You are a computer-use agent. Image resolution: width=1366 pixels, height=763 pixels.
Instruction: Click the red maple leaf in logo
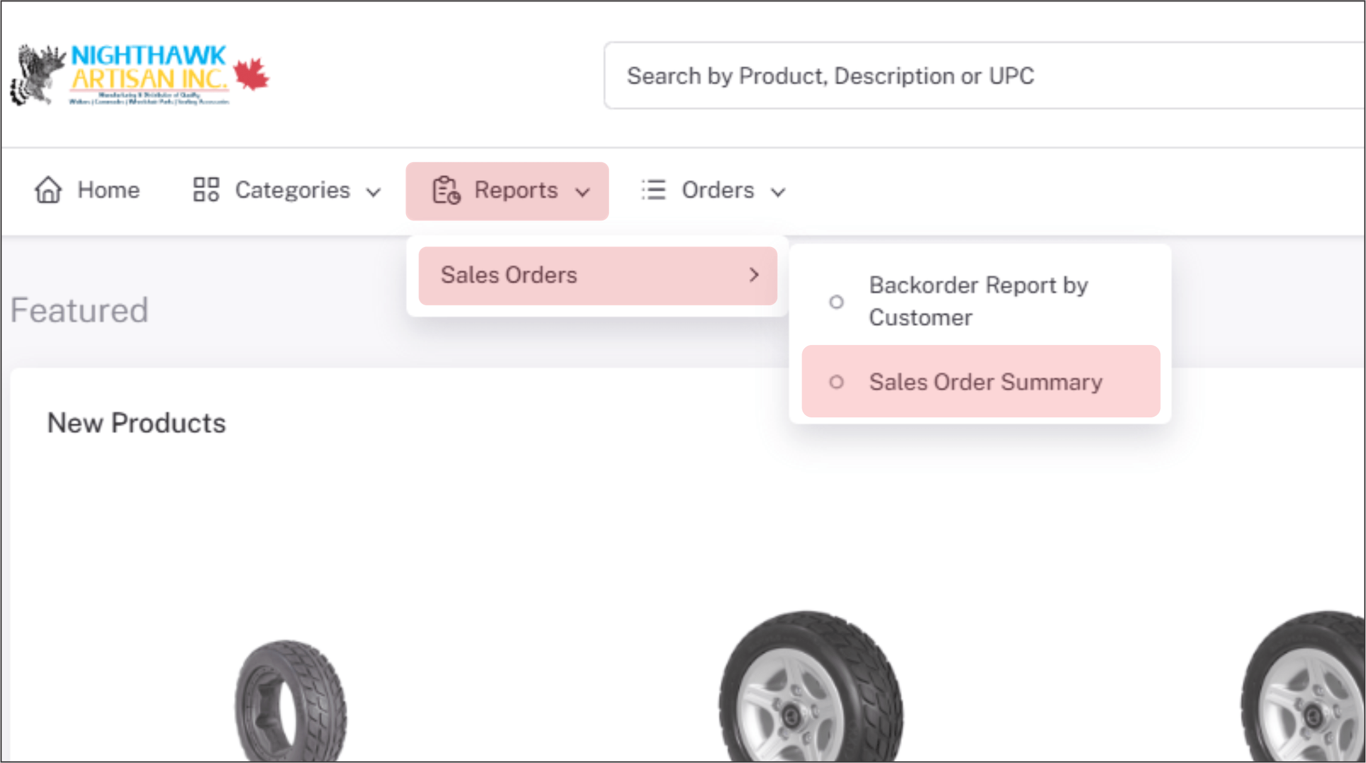click(251, 73)
